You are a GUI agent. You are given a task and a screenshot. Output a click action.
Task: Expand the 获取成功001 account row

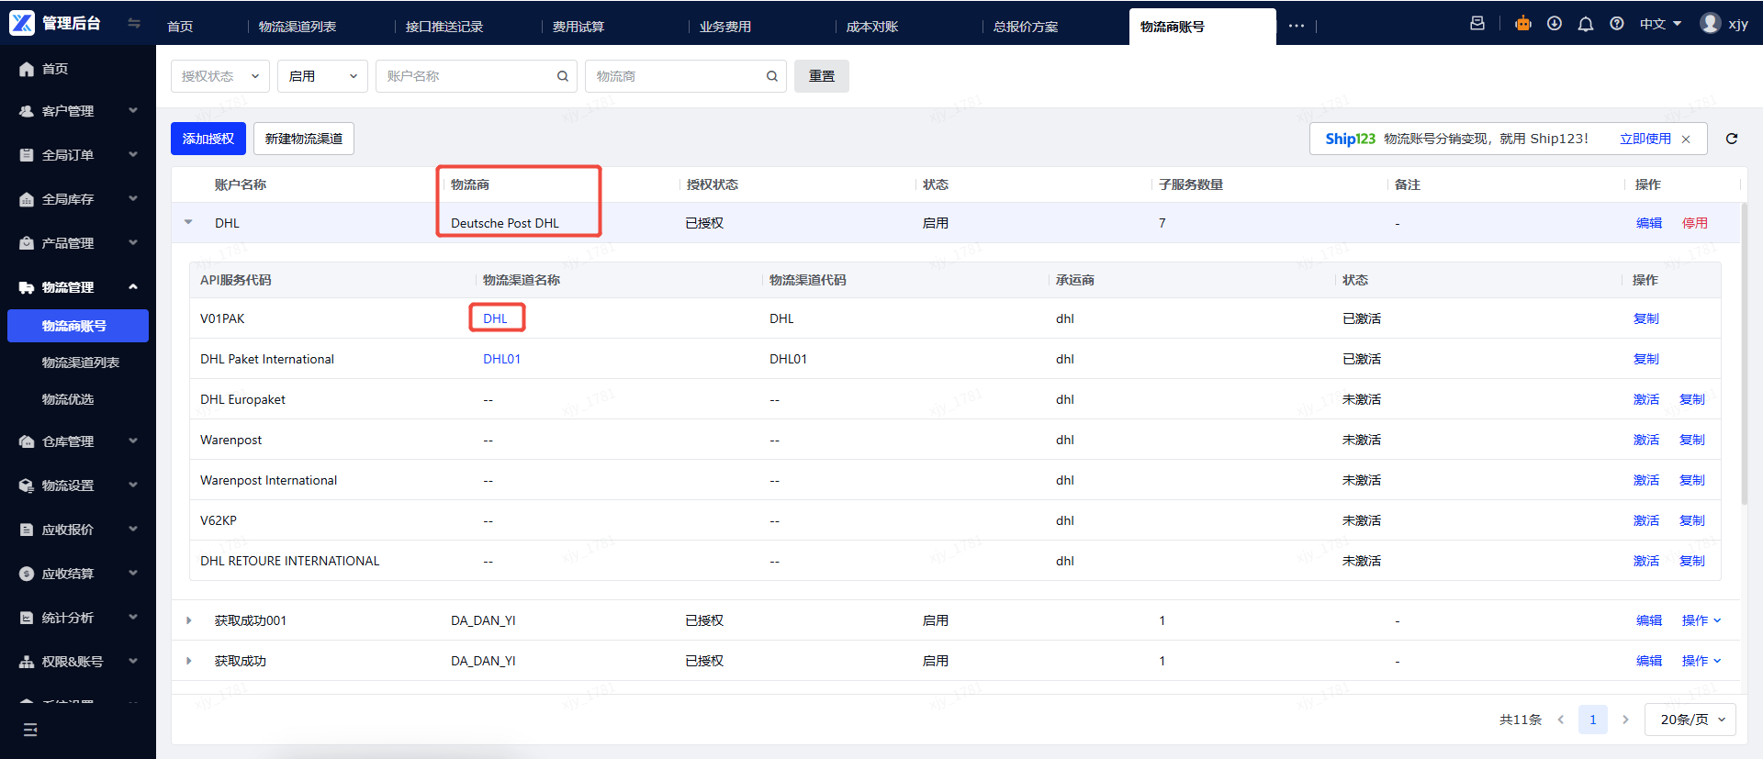pyautogui.click(x=188, y=620)
